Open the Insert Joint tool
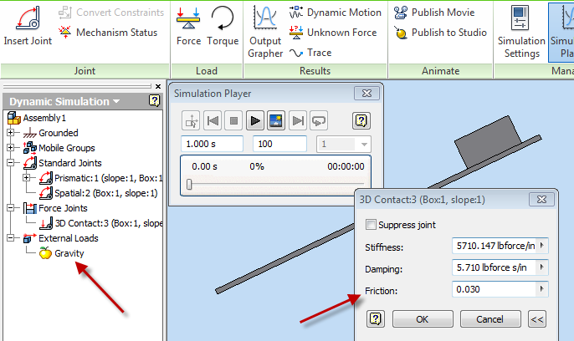 tap(28, 27)
